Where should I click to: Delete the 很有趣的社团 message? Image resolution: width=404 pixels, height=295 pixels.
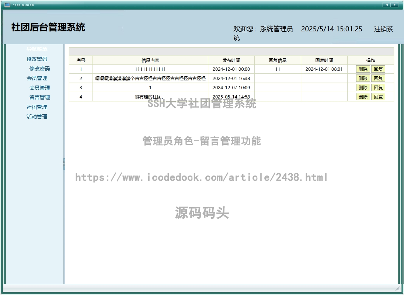pos(363,97)
